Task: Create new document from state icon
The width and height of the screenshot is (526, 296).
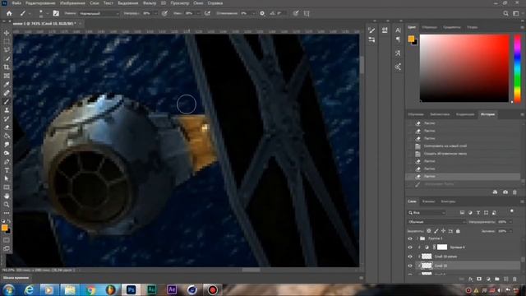Action: [495, 192]
